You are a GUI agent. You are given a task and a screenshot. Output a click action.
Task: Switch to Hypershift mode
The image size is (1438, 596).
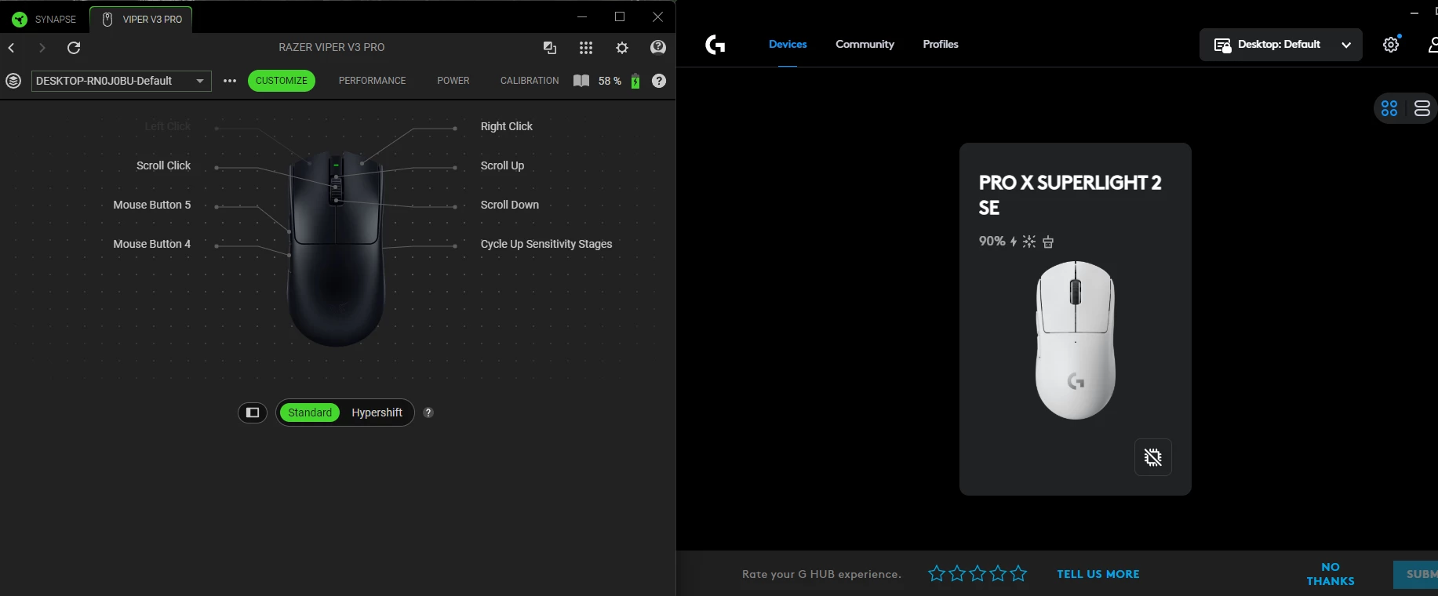pyautogui.click(x=377, y=412)
